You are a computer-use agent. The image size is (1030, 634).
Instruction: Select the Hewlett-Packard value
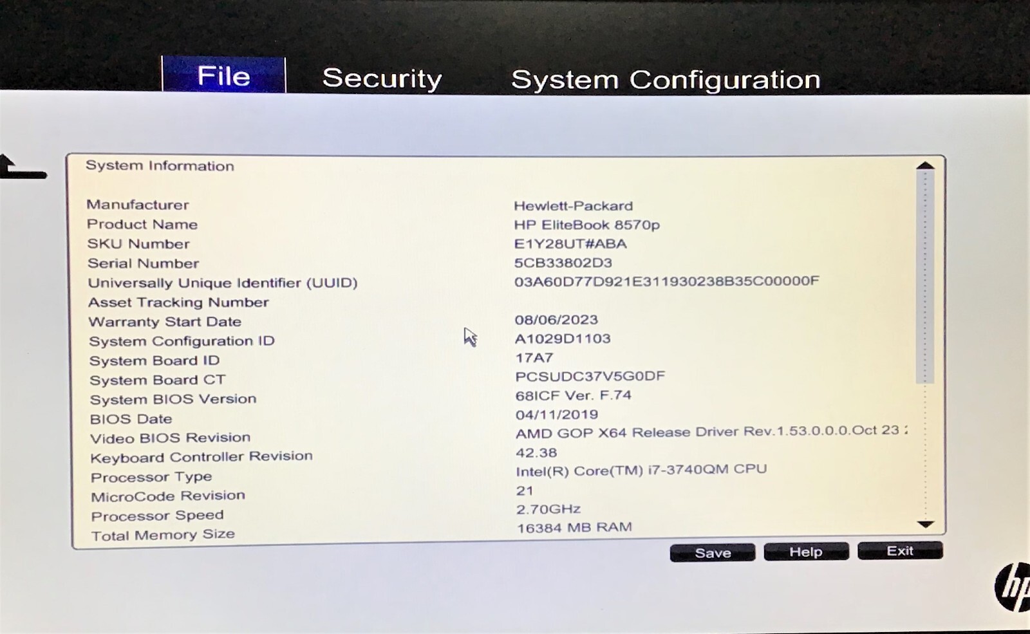click(x=573, y=206)
